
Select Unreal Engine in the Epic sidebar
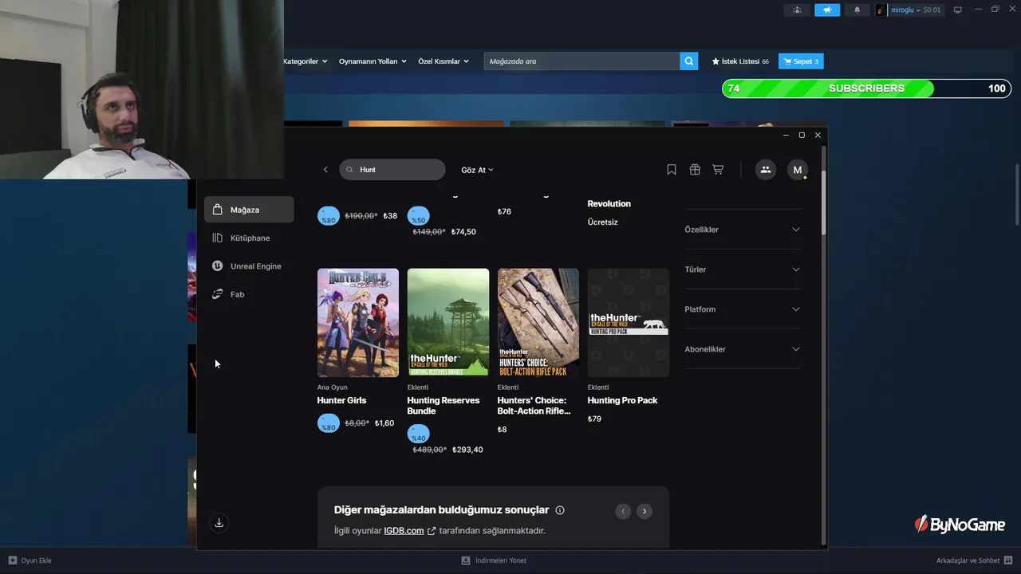click(x=249, y=266)
